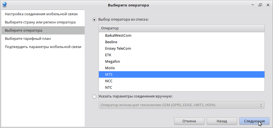Select NCC operator entry
This screenshot has height=128, width=273.
pos(109,81)
